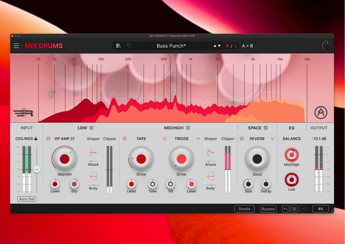Click the input level meter
The width and height of the screenshot is (345, 244).
coord(27,169)
